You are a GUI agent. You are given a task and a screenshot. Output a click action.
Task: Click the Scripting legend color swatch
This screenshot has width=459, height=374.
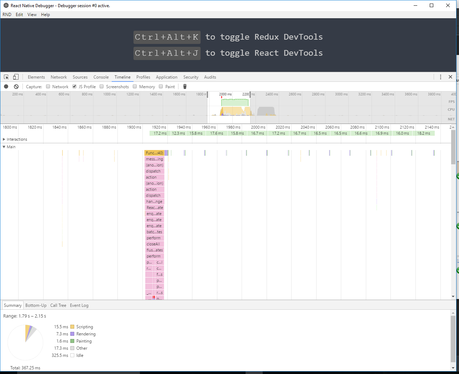tap(72, 327)
